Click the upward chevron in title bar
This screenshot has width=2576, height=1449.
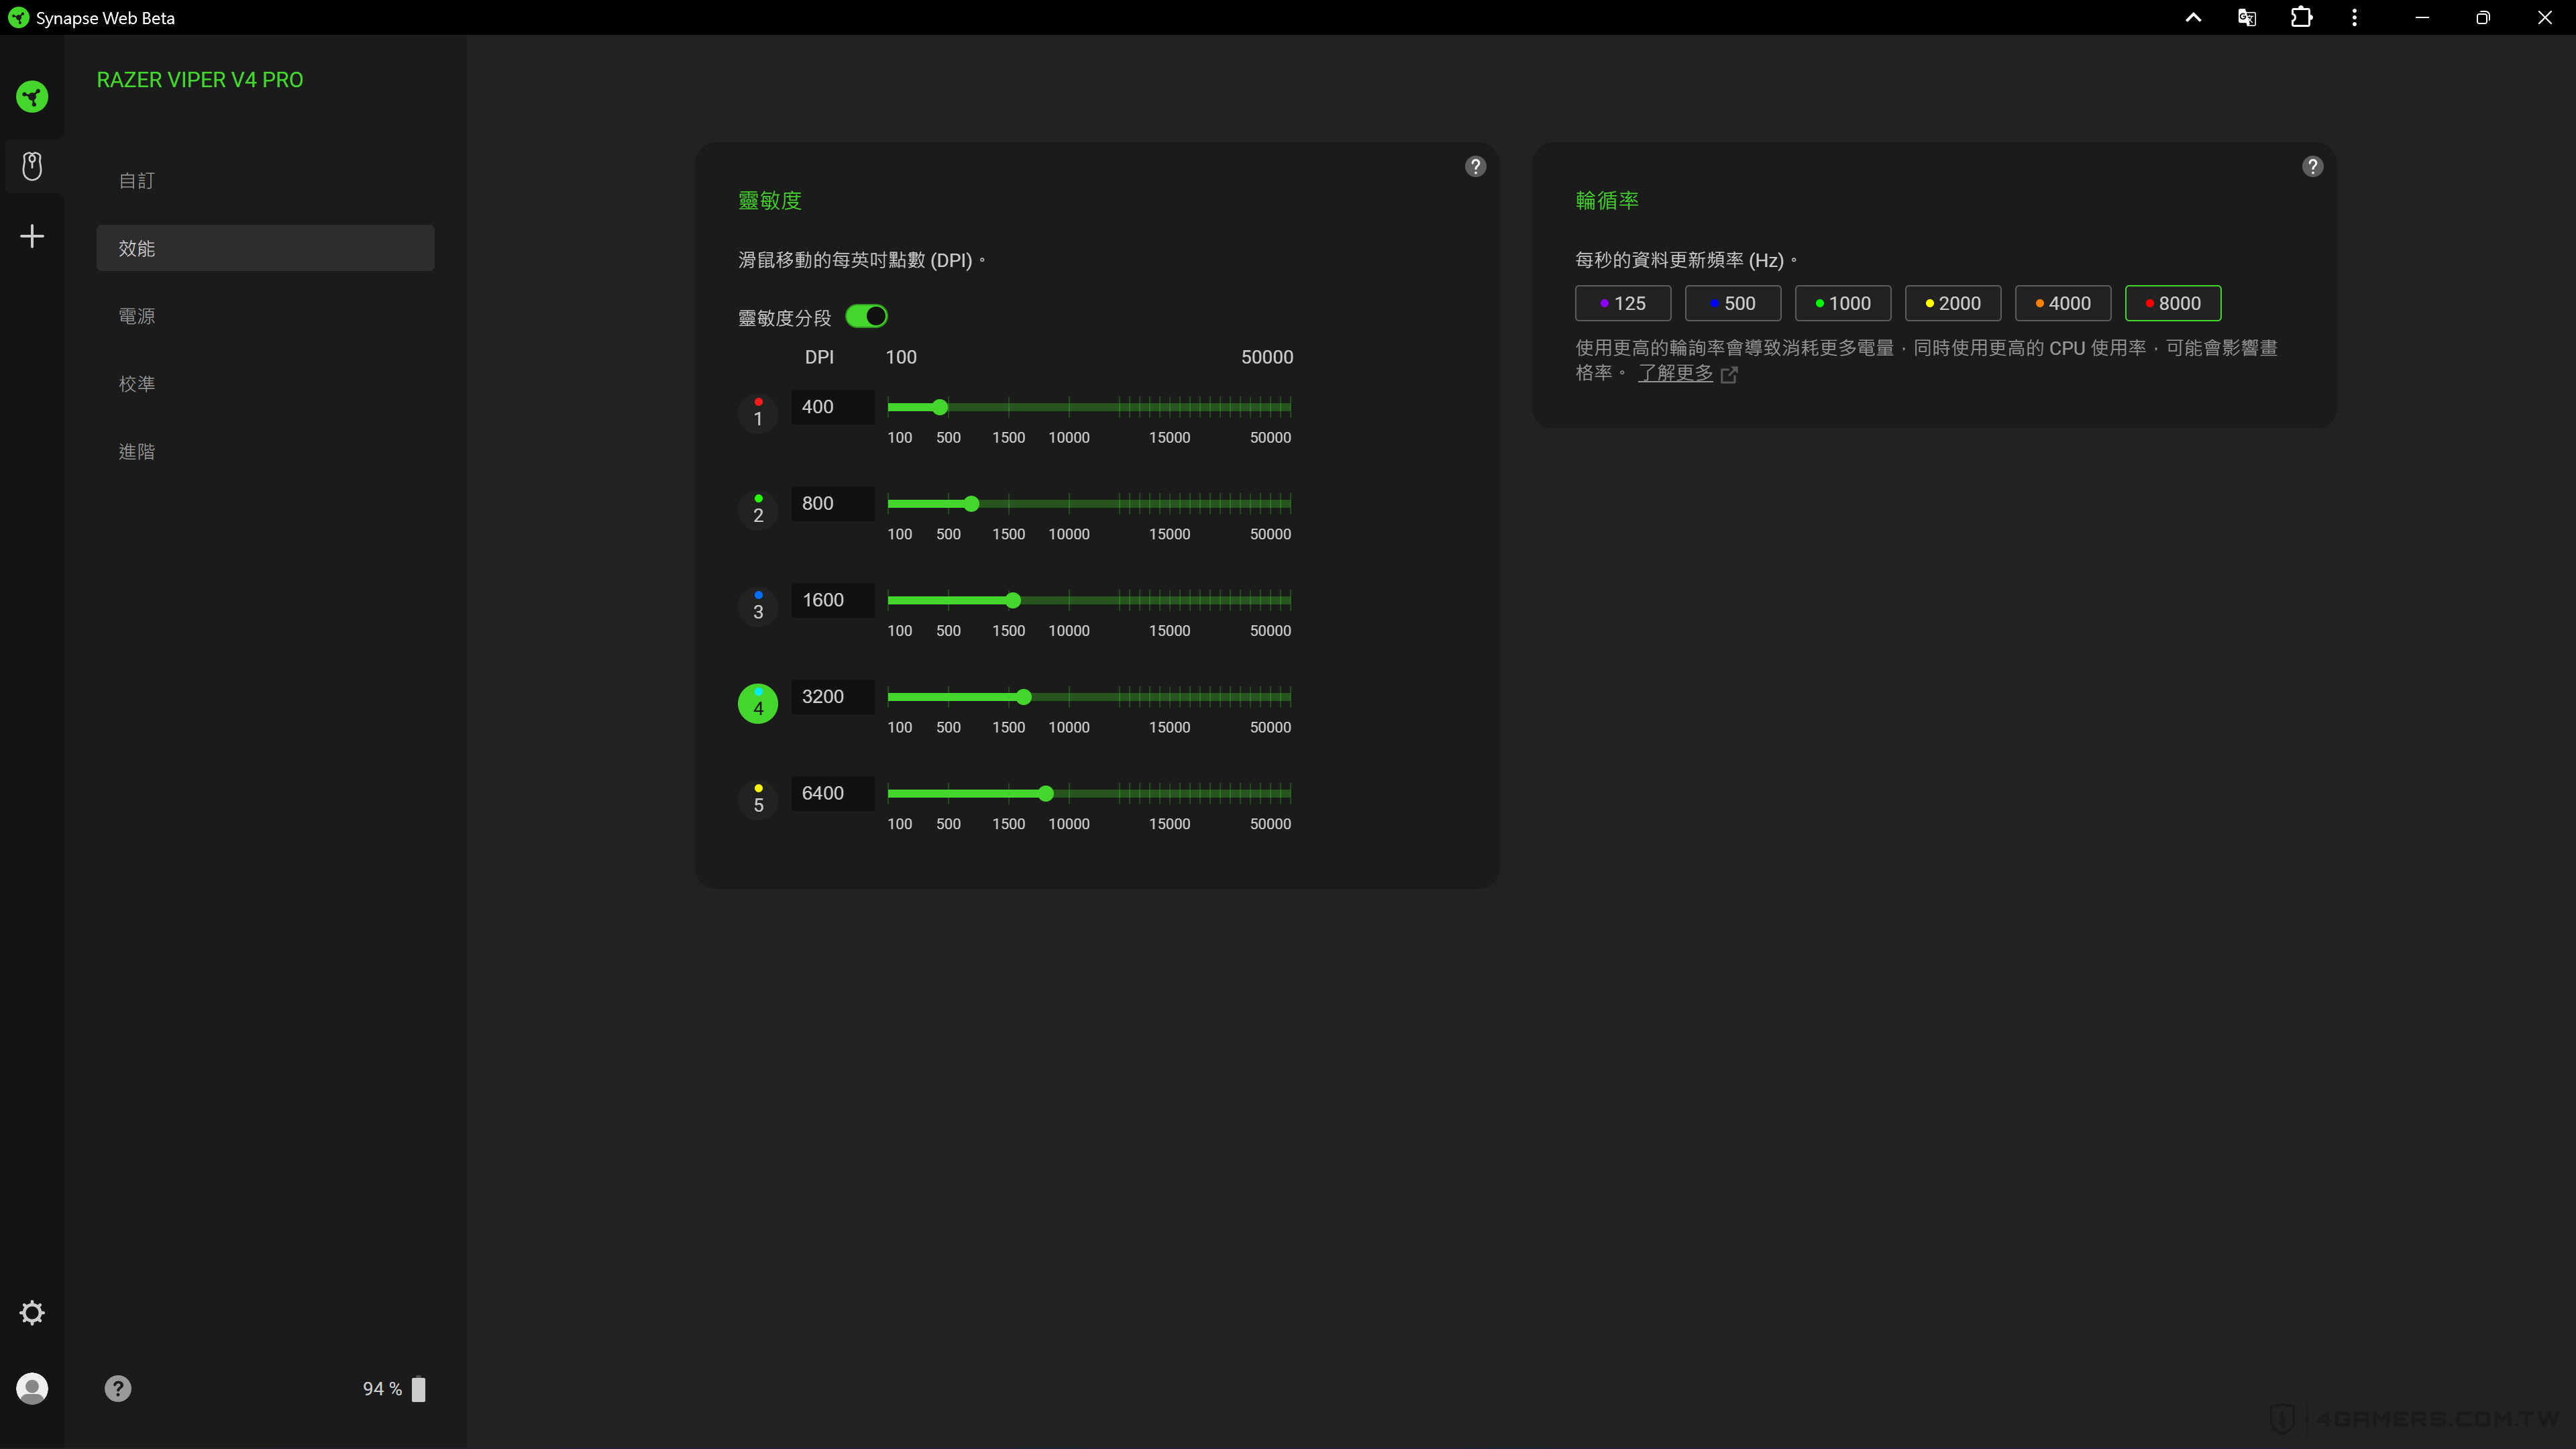2192,17
